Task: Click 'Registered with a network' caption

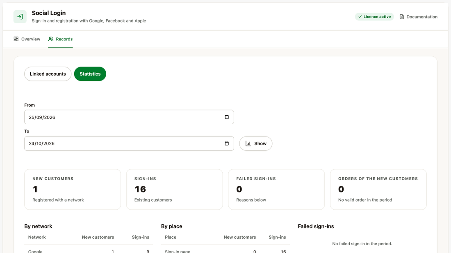Action: (x=58, y=200)
